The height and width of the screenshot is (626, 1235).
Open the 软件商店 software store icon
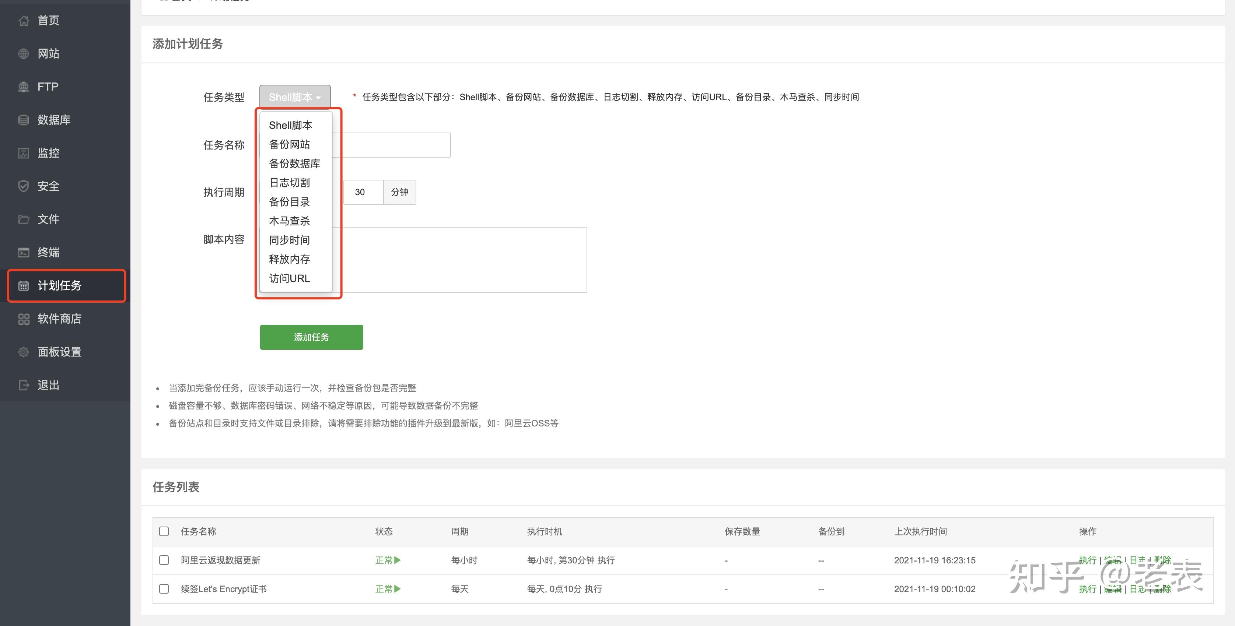coord(24,319)
